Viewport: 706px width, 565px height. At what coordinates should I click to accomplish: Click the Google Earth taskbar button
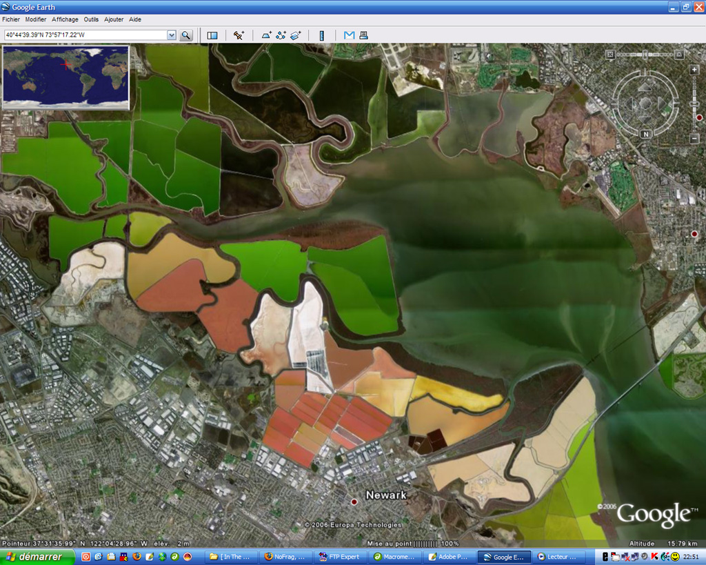click(504, 557)
